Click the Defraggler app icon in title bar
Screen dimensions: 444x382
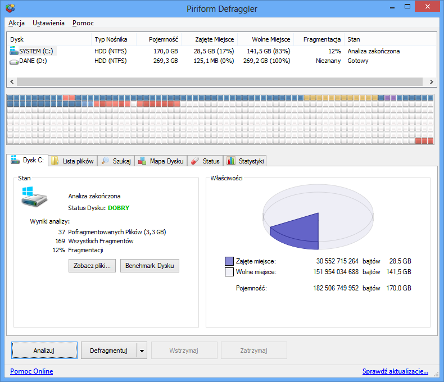[x=10, y=8]
